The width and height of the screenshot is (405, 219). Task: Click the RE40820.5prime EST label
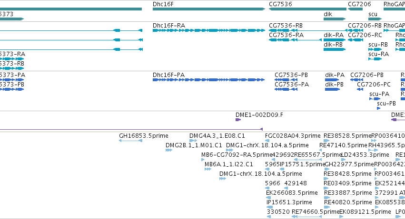coord(348,202)
